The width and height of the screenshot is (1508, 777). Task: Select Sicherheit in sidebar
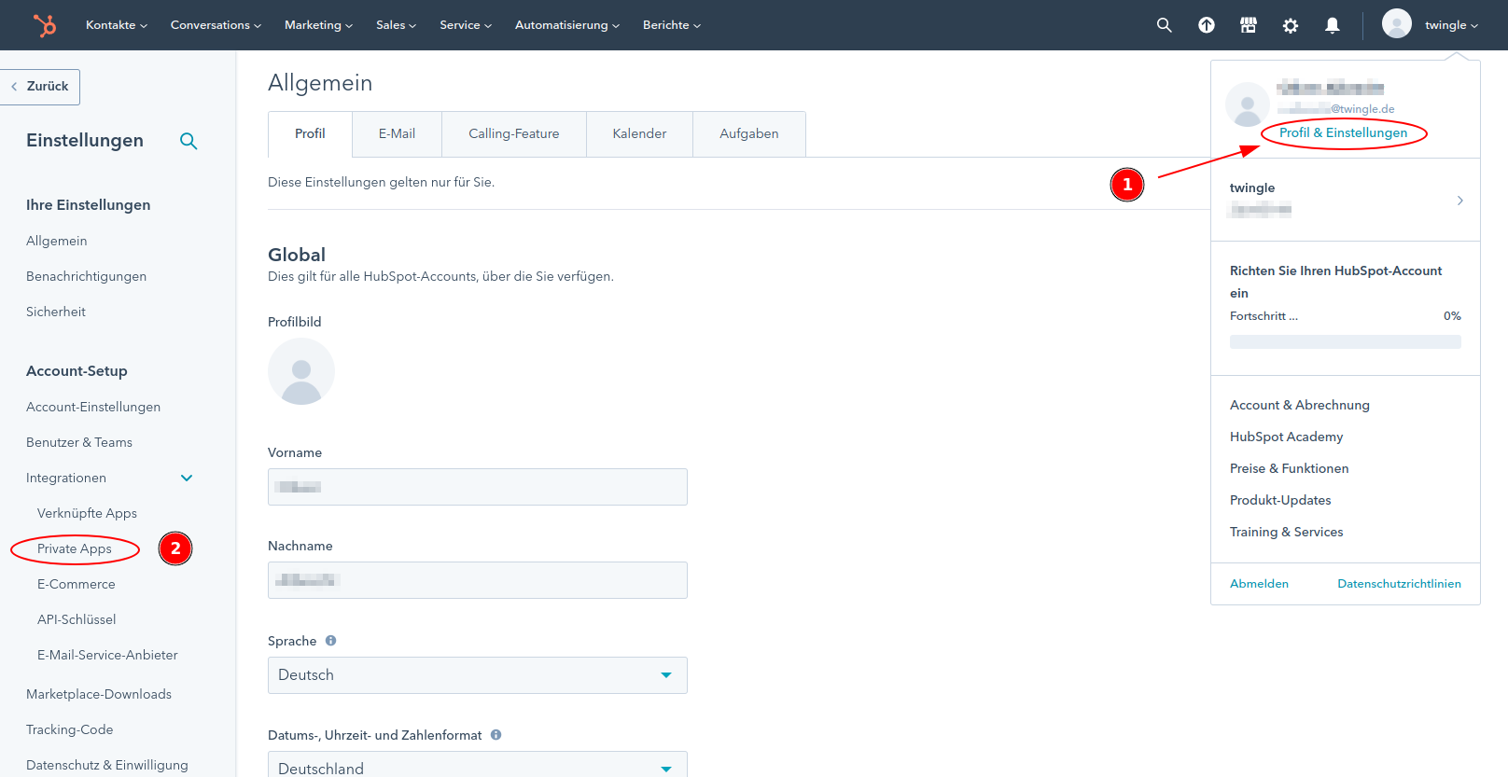[x=56, y=312]
